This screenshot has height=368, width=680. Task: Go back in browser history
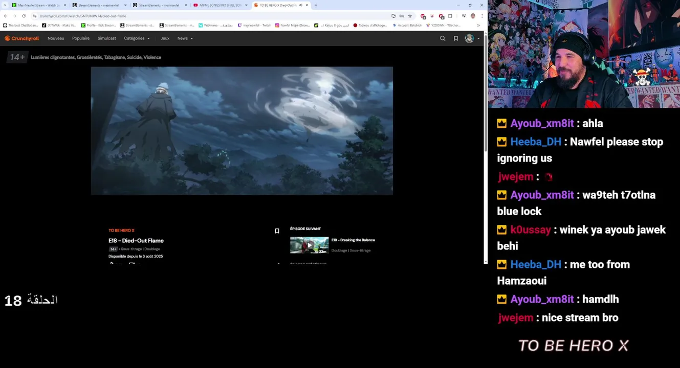(x=6, y=16)
